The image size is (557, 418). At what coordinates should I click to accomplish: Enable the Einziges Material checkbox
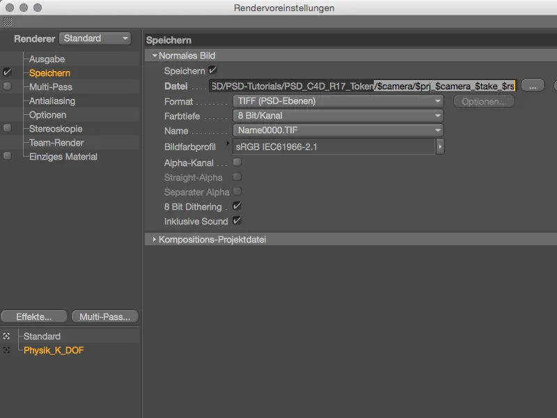tap(7, 156)
